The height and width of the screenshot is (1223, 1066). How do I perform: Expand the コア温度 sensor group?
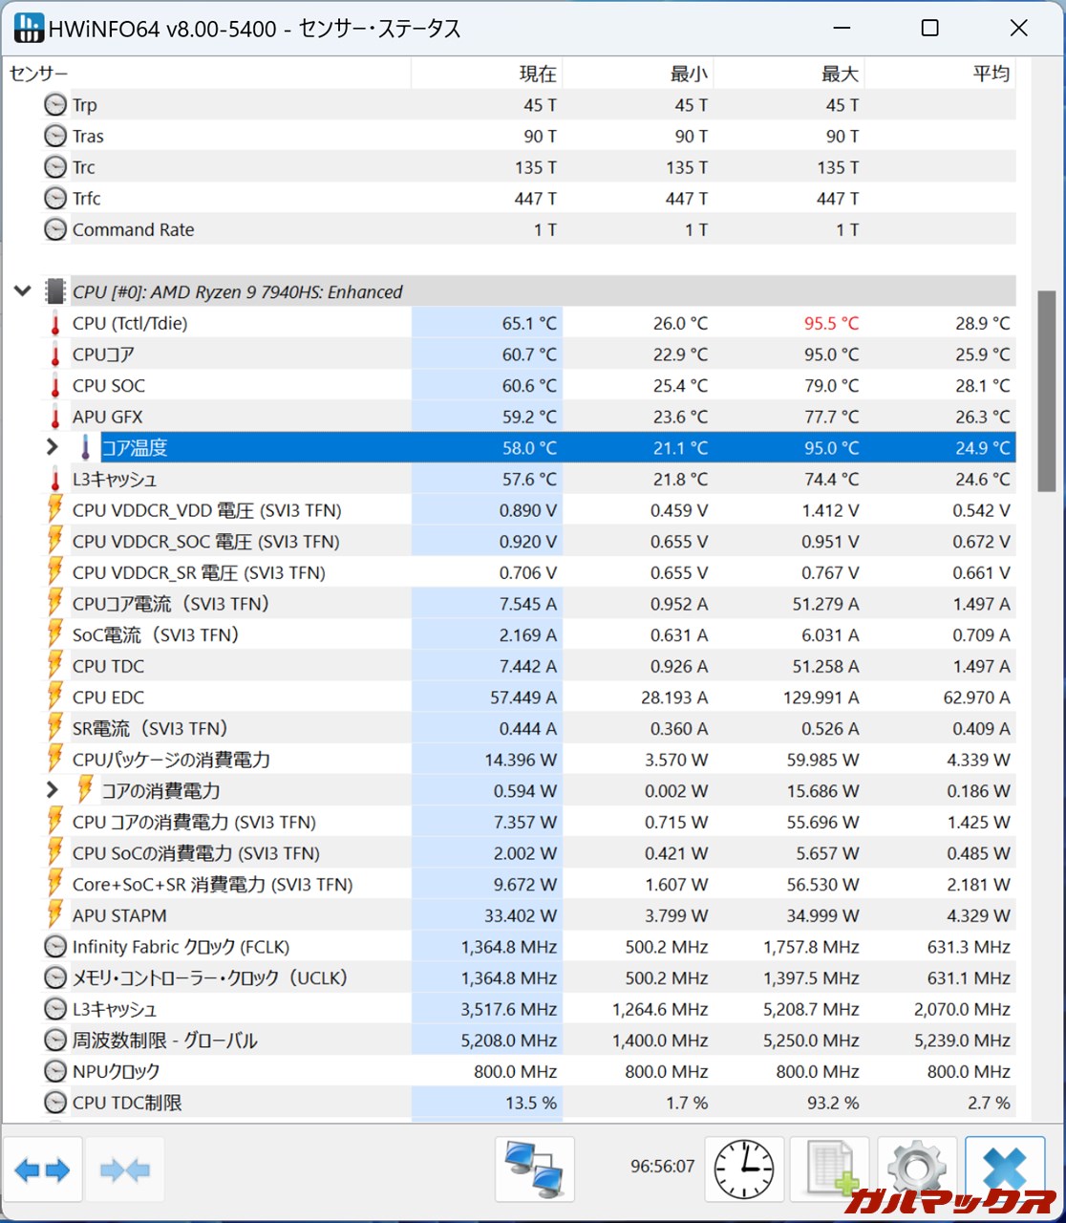point(53,447)
